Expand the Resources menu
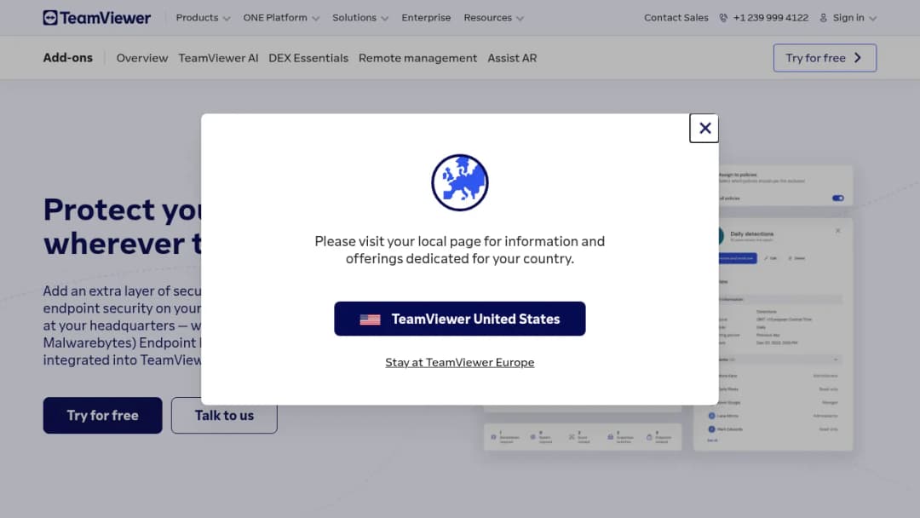 [493, 18]
